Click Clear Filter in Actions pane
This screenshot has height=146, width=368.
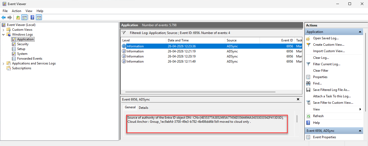click(x=321, y=71)
